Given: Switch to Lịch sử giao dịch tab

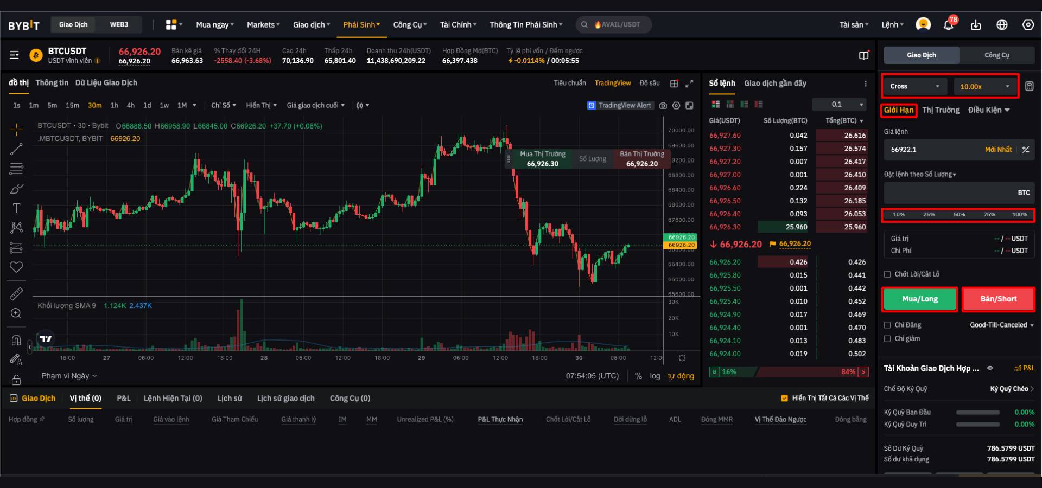Looking at the screenshot, I should 285,398.
